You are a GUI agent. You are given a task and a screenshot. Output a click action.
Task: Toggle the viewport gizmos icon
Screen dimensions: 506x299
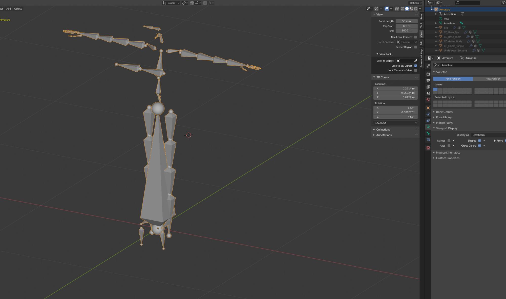pyautogui.click(x=376, y=9)
